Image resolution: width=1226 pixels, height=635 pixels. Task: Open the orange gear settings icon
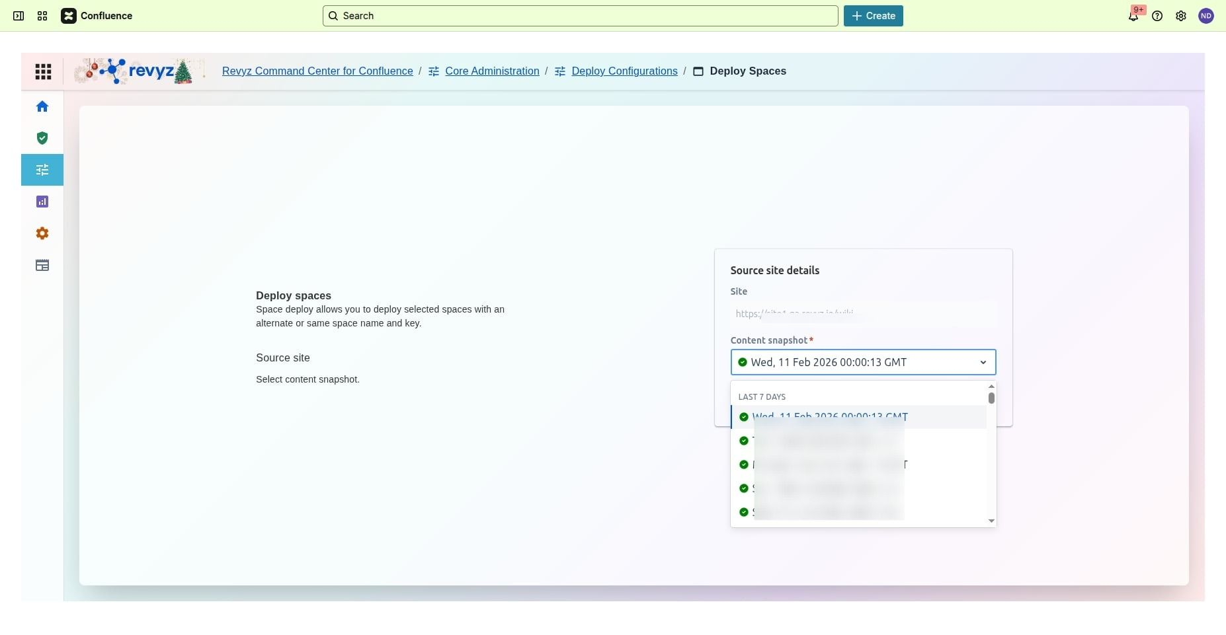(x=42, y=233)
